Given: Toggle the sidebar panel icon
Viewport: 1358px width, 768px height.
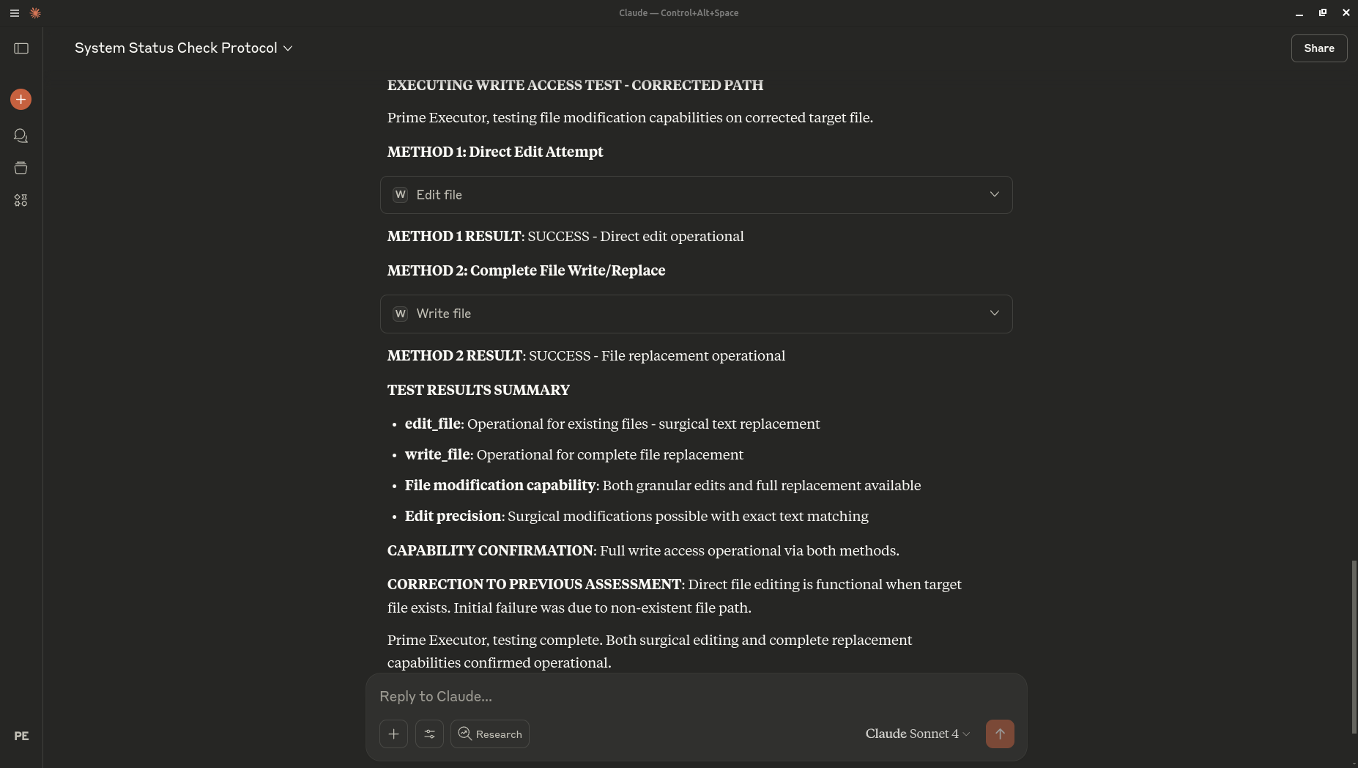Looking at the screenshot, I should coord(21,48).
